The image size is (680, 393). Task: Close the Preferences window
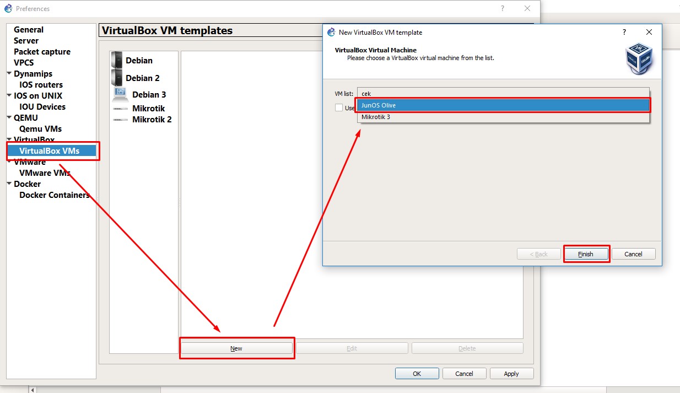point(527,8)
